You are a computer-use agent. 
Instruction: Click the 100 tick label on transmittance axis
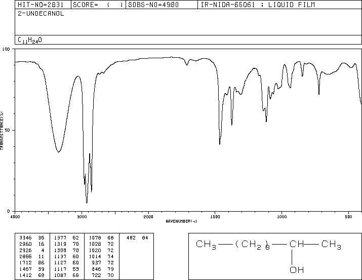point(6,49)
